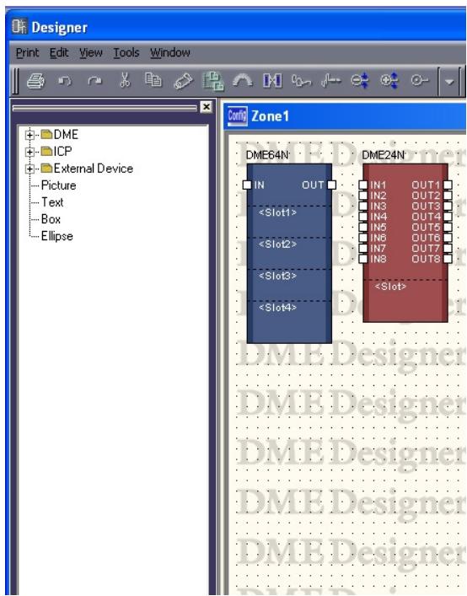Click the Config icon in Zone1 title
Viewport: 467px width, 596px height.
tap(238, 115)
